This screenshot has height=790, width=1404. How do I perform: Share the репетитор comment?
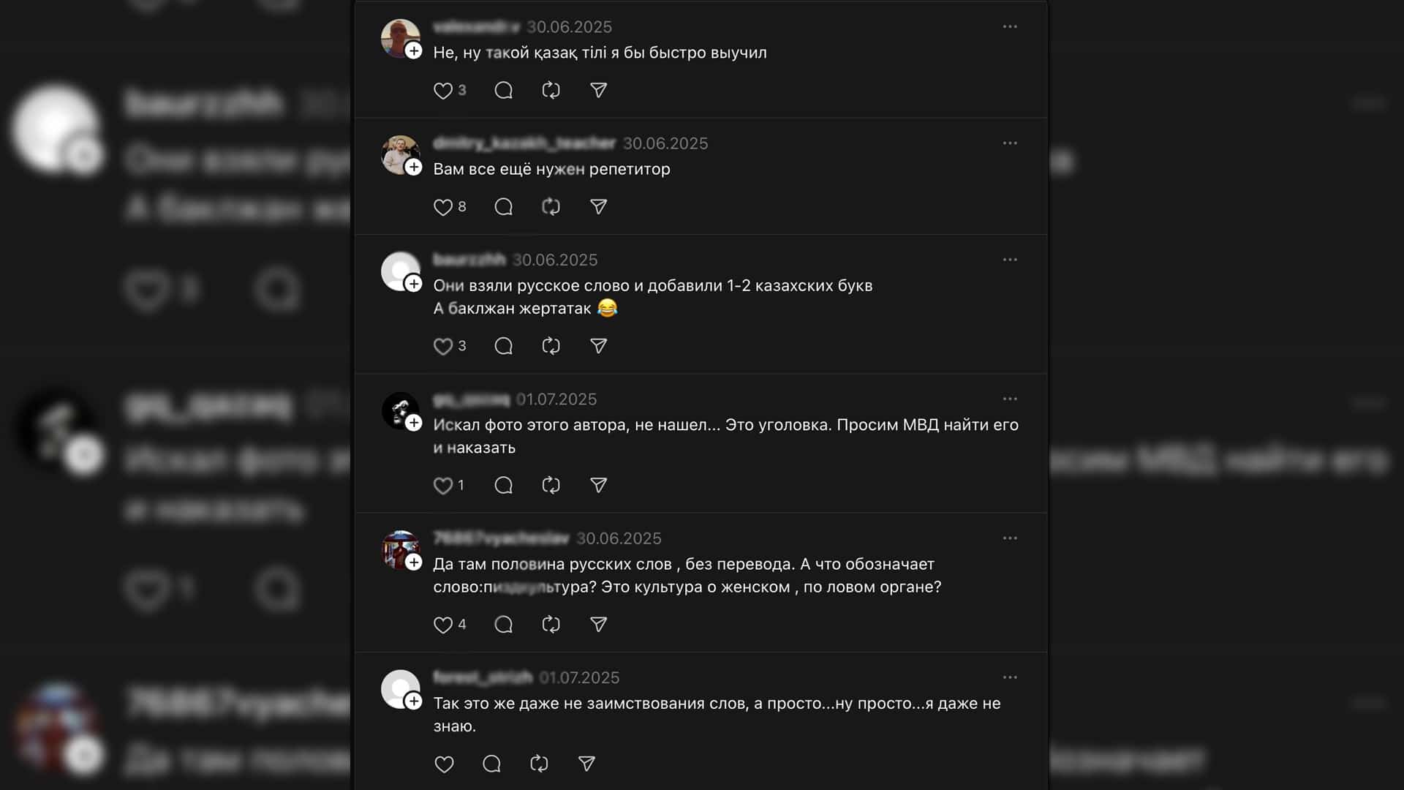coord(598,207)
